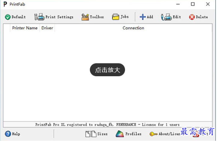This screenshot has height=141, width=217.
Task: Open the Toolbox
Action: 93,17
